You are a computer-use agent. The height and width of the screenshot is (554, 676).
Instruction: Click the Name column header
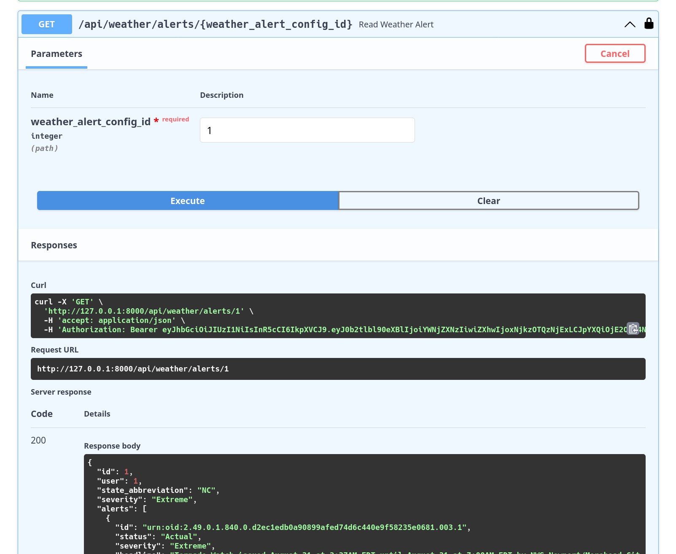click(42, 95)
